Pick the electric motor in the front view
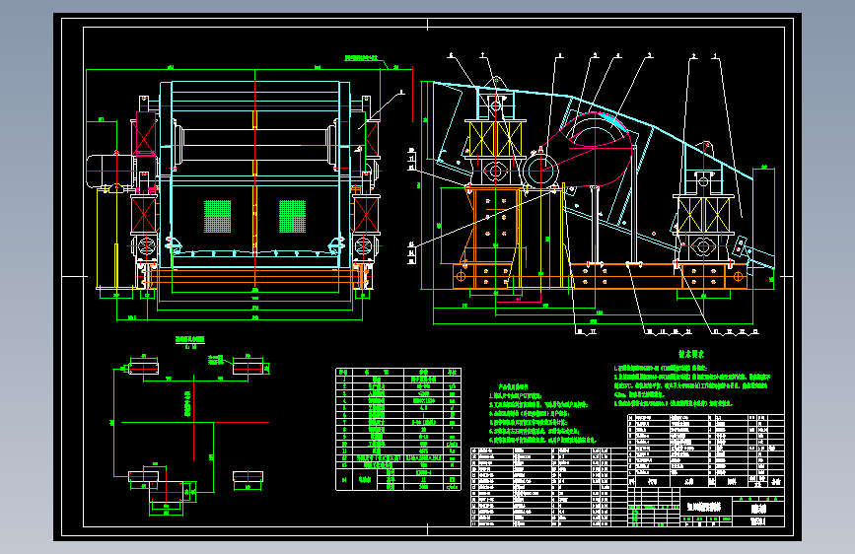 click(111, 171)
